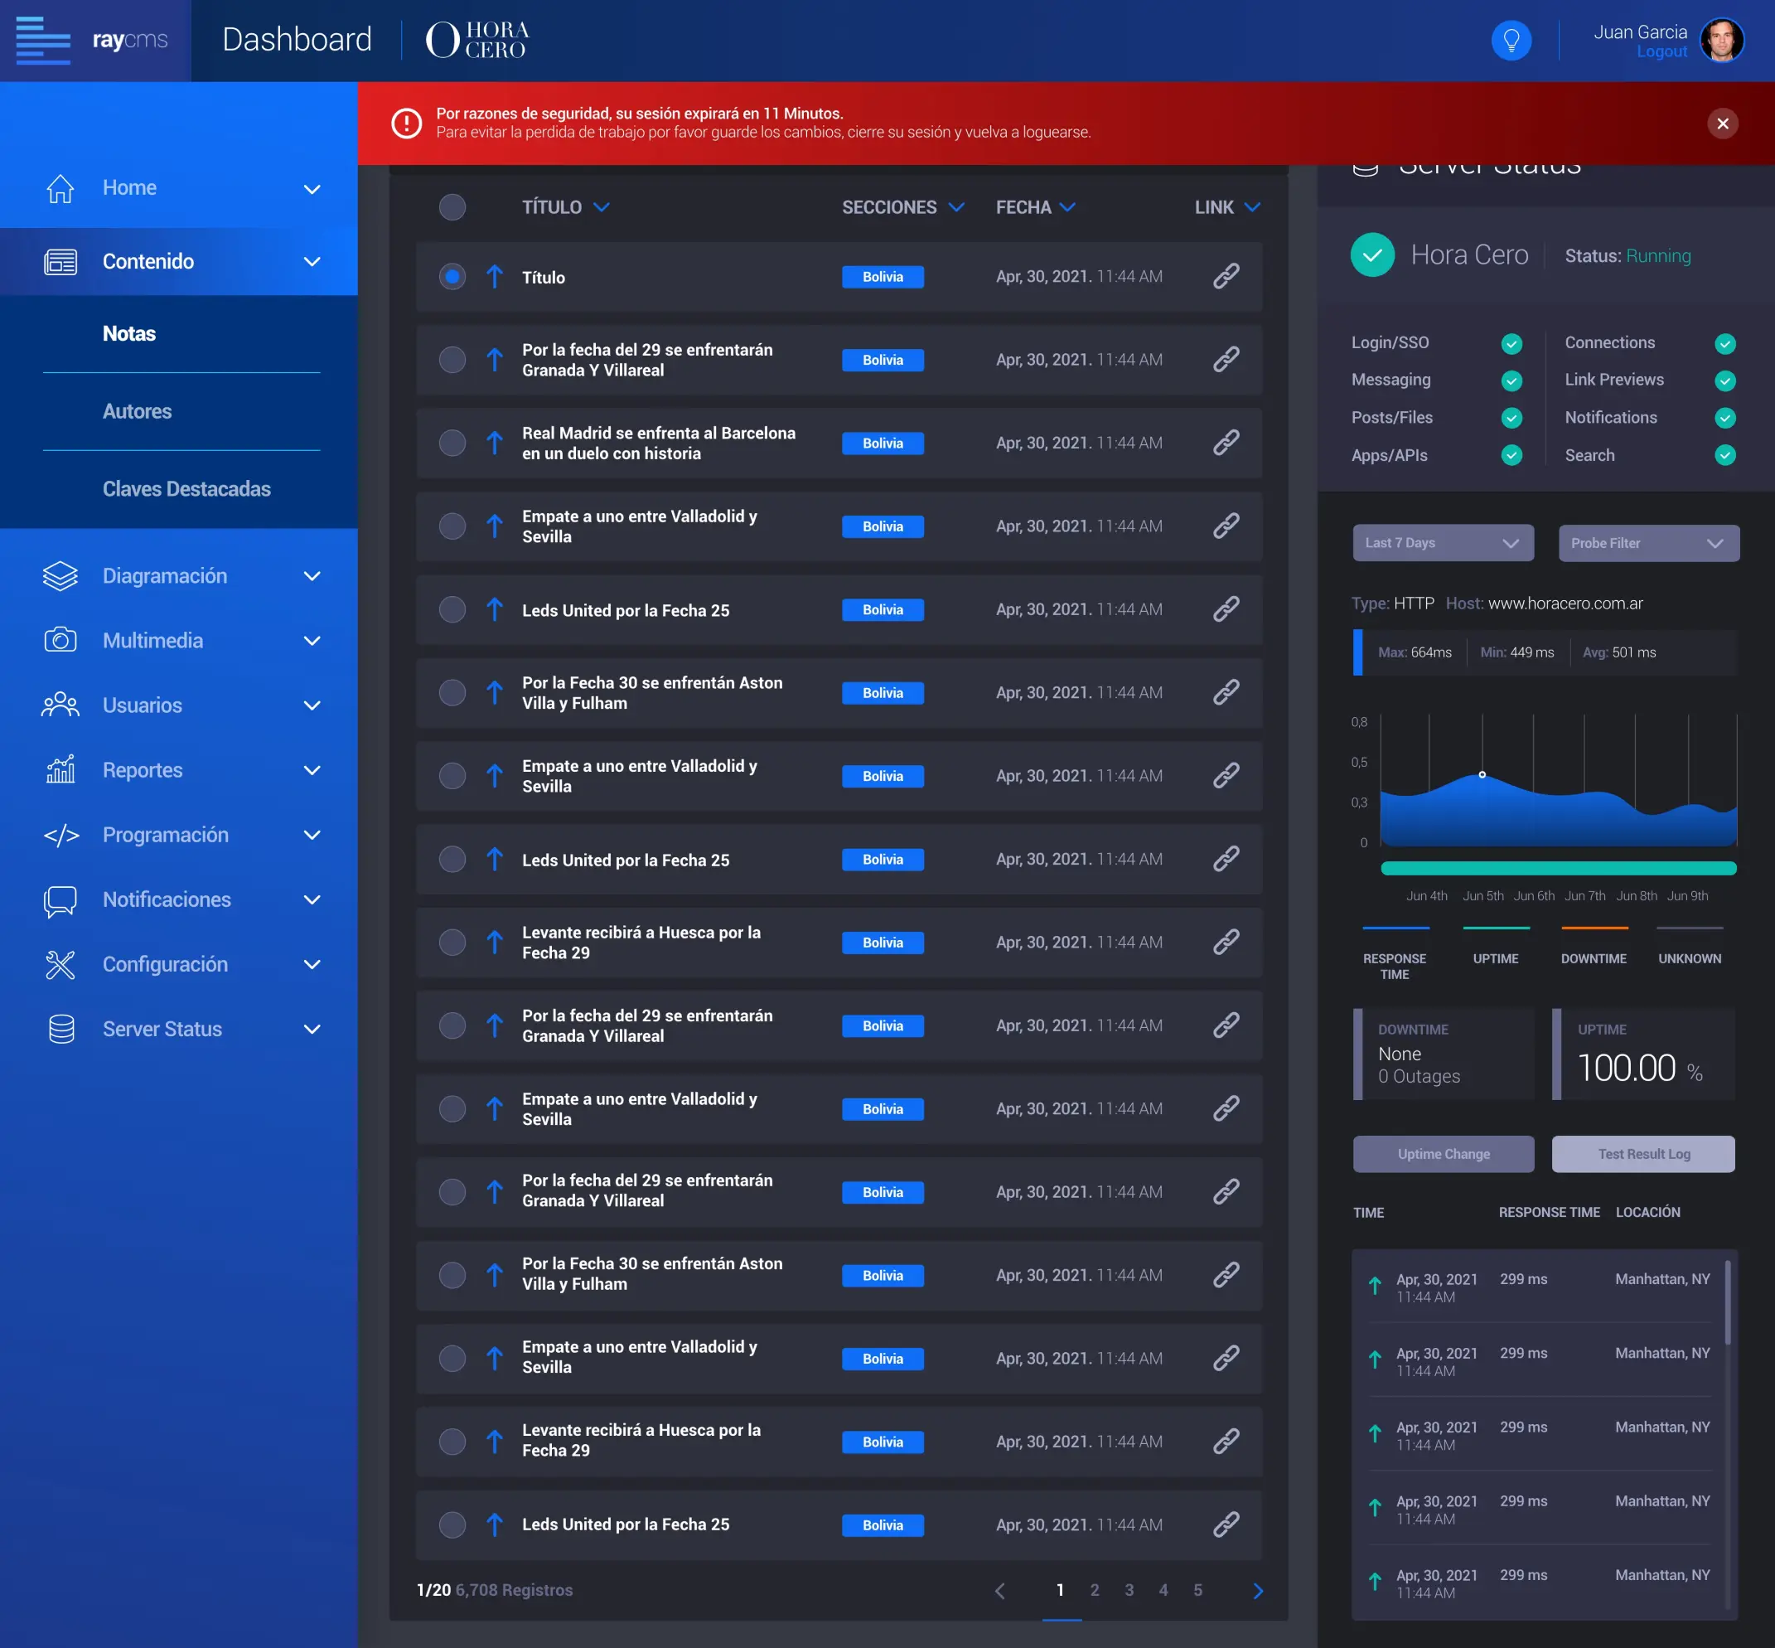This screenshot has width=1775, height=1648.
Task: Select the radio button on the Título row
Action: [452, 276]
